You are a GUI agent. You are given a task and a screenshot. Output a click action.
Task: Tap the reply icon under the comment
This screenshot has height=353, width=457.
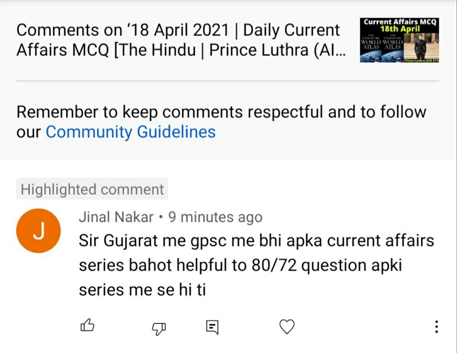[x=212, y=326]
